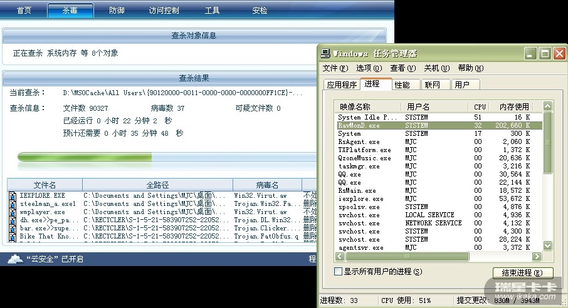
Task: Open the 首页 tab in Rising antivirus
Action: pos(24,11)
